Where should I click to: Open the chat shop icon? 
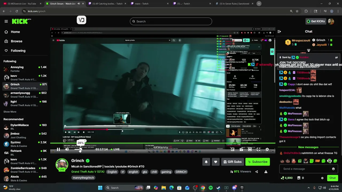tap(299, 178)
